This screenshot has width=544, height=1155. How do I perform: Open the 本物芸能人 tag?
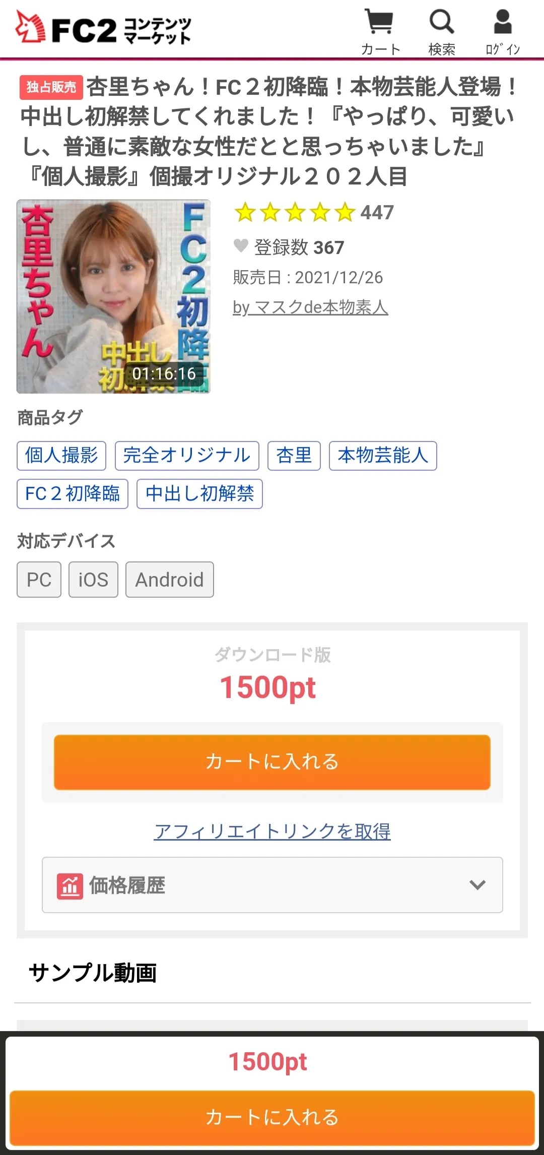(383, 456)
